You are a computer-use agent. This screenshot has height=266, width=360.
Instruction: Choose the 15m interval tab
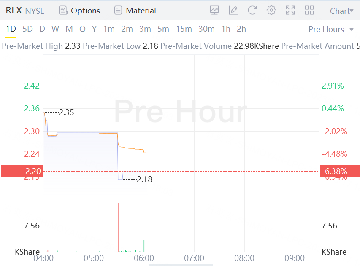(184, 29)
